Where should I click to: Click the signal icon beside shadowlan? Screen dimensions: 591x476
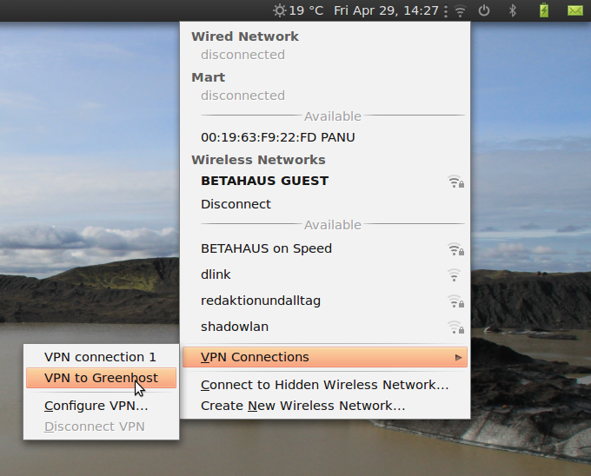coord(455,327)
